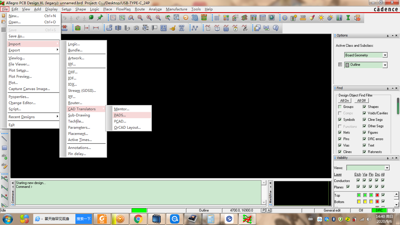Click the orange refresh redraw icon

point(186,18)
